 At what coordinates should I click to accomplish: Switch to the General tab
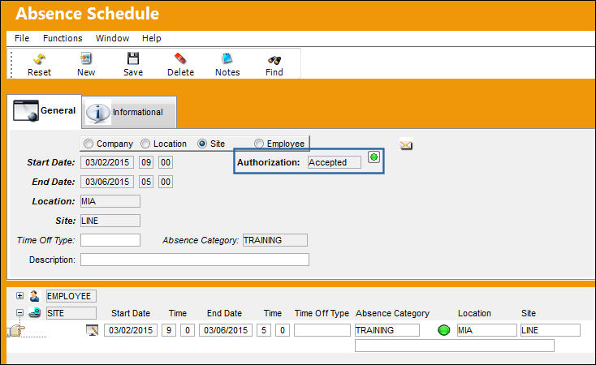click(x=45, y=111)
